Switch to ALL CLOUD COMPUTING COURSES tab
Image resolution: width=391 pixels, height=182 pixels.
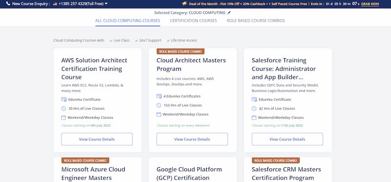click(x=128, y=21)
